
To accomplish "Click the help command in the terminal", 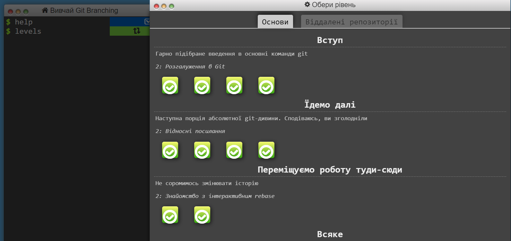I will [x=24, y=22].
